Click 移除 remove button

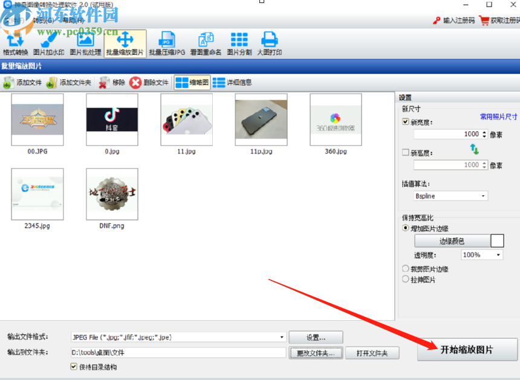112,83
